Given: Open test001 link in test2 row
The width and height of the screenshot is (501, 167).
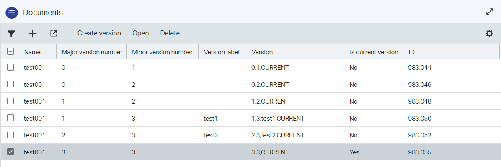Looking at the screenshot, I should click(x=34, y=135).
